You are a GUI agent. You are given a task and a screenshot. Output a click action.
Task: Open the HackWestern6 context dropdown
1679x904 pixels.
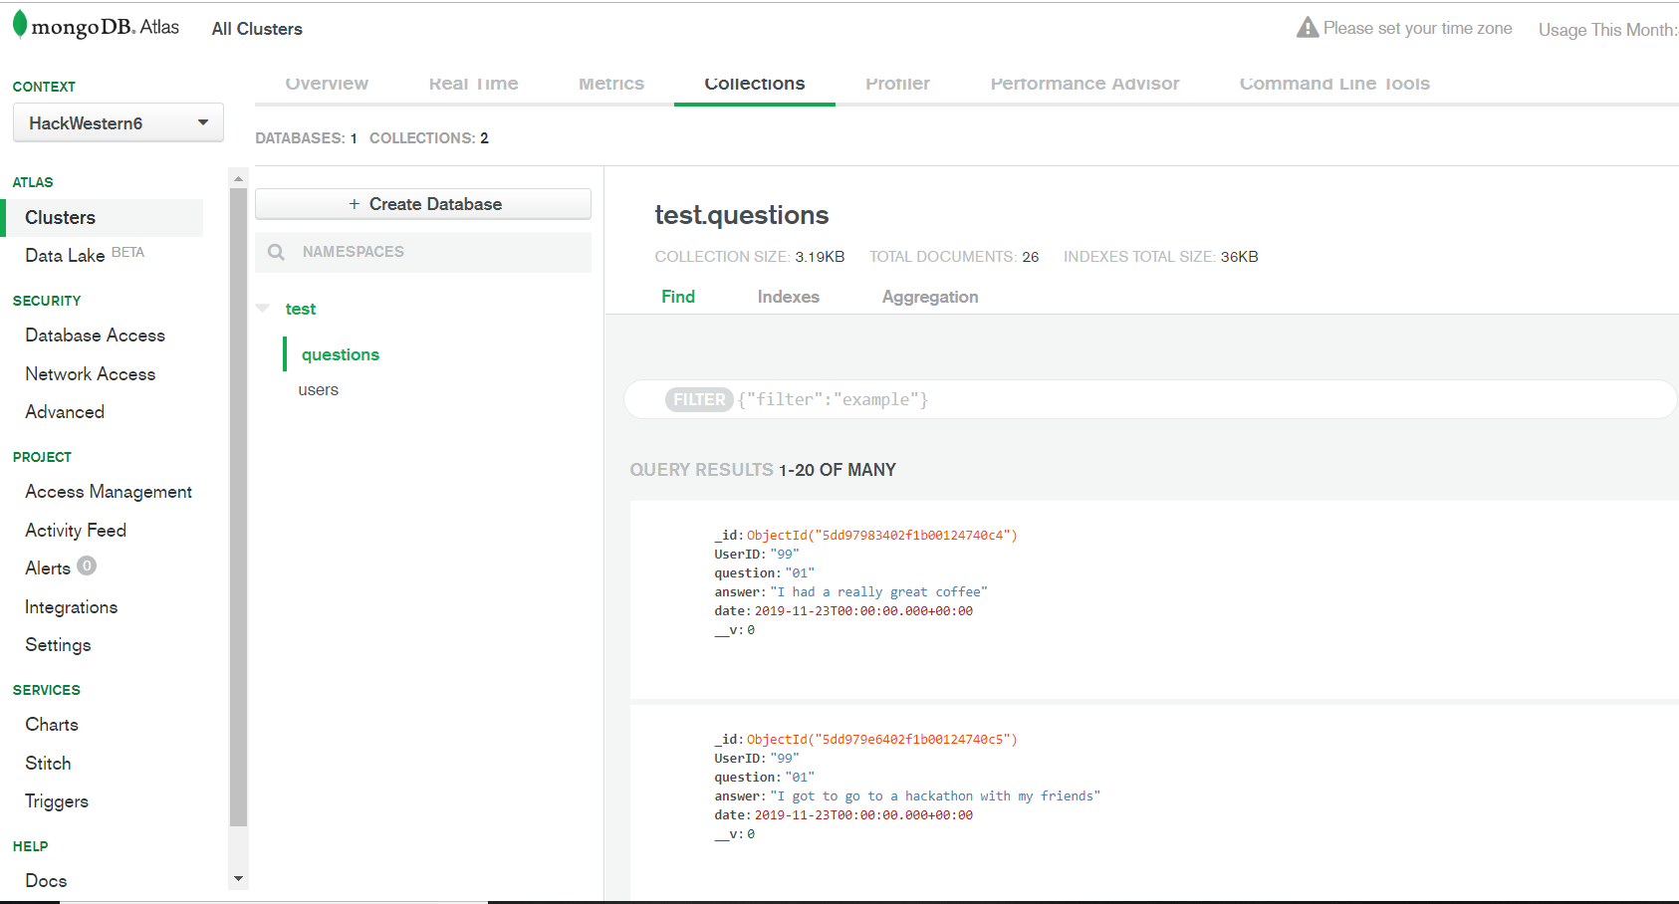(118, 122)
